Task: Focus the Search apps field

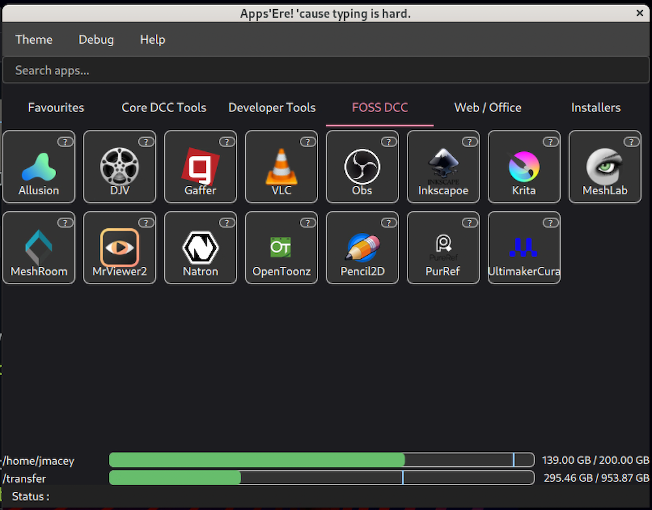Action: tap(325, 70)
